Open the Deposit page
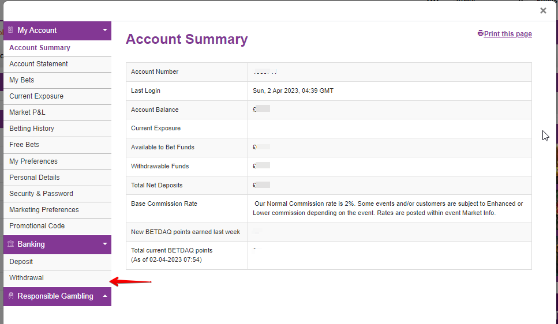The width and height of the screenshot is (558, 324). (57, 262)
